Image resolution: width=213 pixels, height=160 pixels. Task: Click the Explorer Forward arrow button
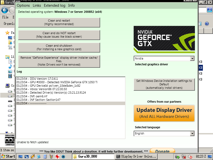pyautogui.click(x=12, y=10)
